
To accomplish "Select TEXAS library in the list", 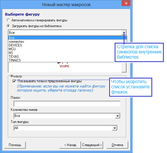I will tap(67, 56).
